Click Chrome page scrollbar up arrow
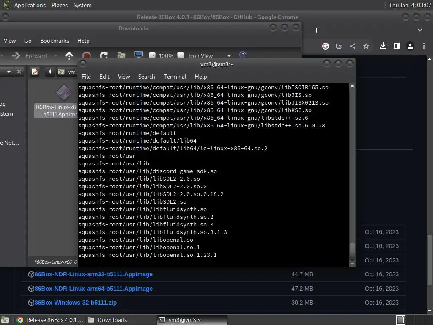Viewport: 433px width, 325px height. click(430, 58)
